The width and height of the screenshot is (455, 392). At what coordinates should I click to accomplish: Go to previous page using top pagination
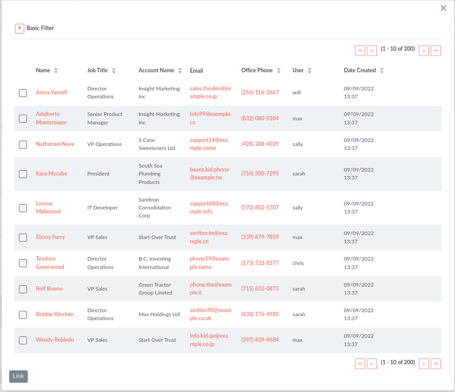[372, 51]
